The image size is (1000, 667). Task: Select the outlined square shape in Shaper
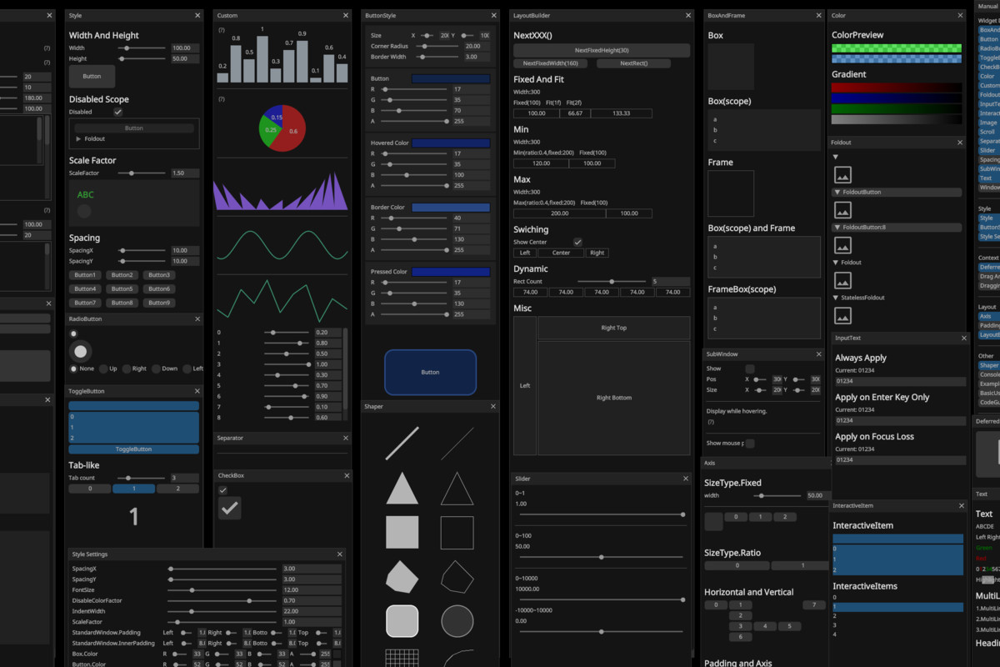457,532
